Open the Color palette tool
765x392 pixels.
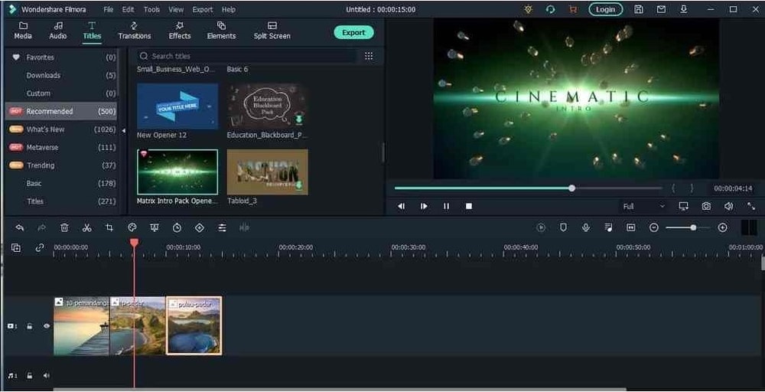132,227
